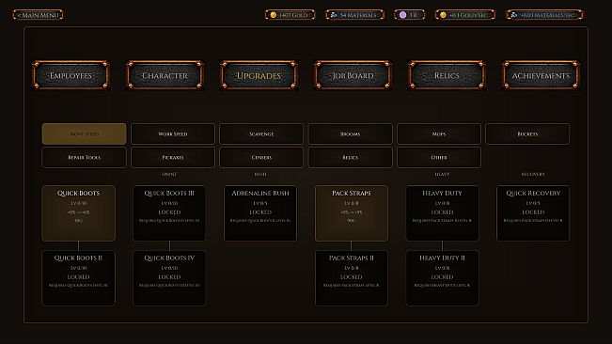612x344 pixels.
Task: Select the locked Heavy Duty II card
Action: click(442, 277)
